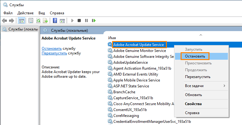Image resolution: width=242 pixels, height=125 pixels.
Task: Select Agent Activation Runtime_193a51b row
Action: pos(142,68)
